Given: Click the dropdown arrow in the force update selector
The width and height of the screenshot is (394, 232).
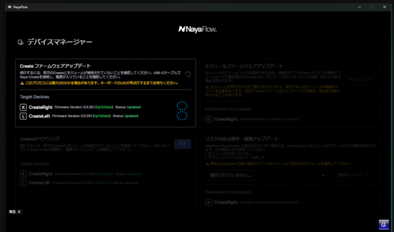Looking at the screenshot, I should pyautogui.click(x=323, y=175).
